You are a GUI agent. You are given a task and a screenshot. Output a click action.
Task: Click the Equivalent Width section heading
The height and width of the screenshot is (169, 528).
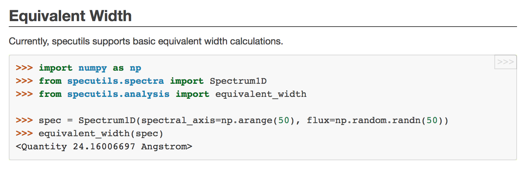pos(70,16)
